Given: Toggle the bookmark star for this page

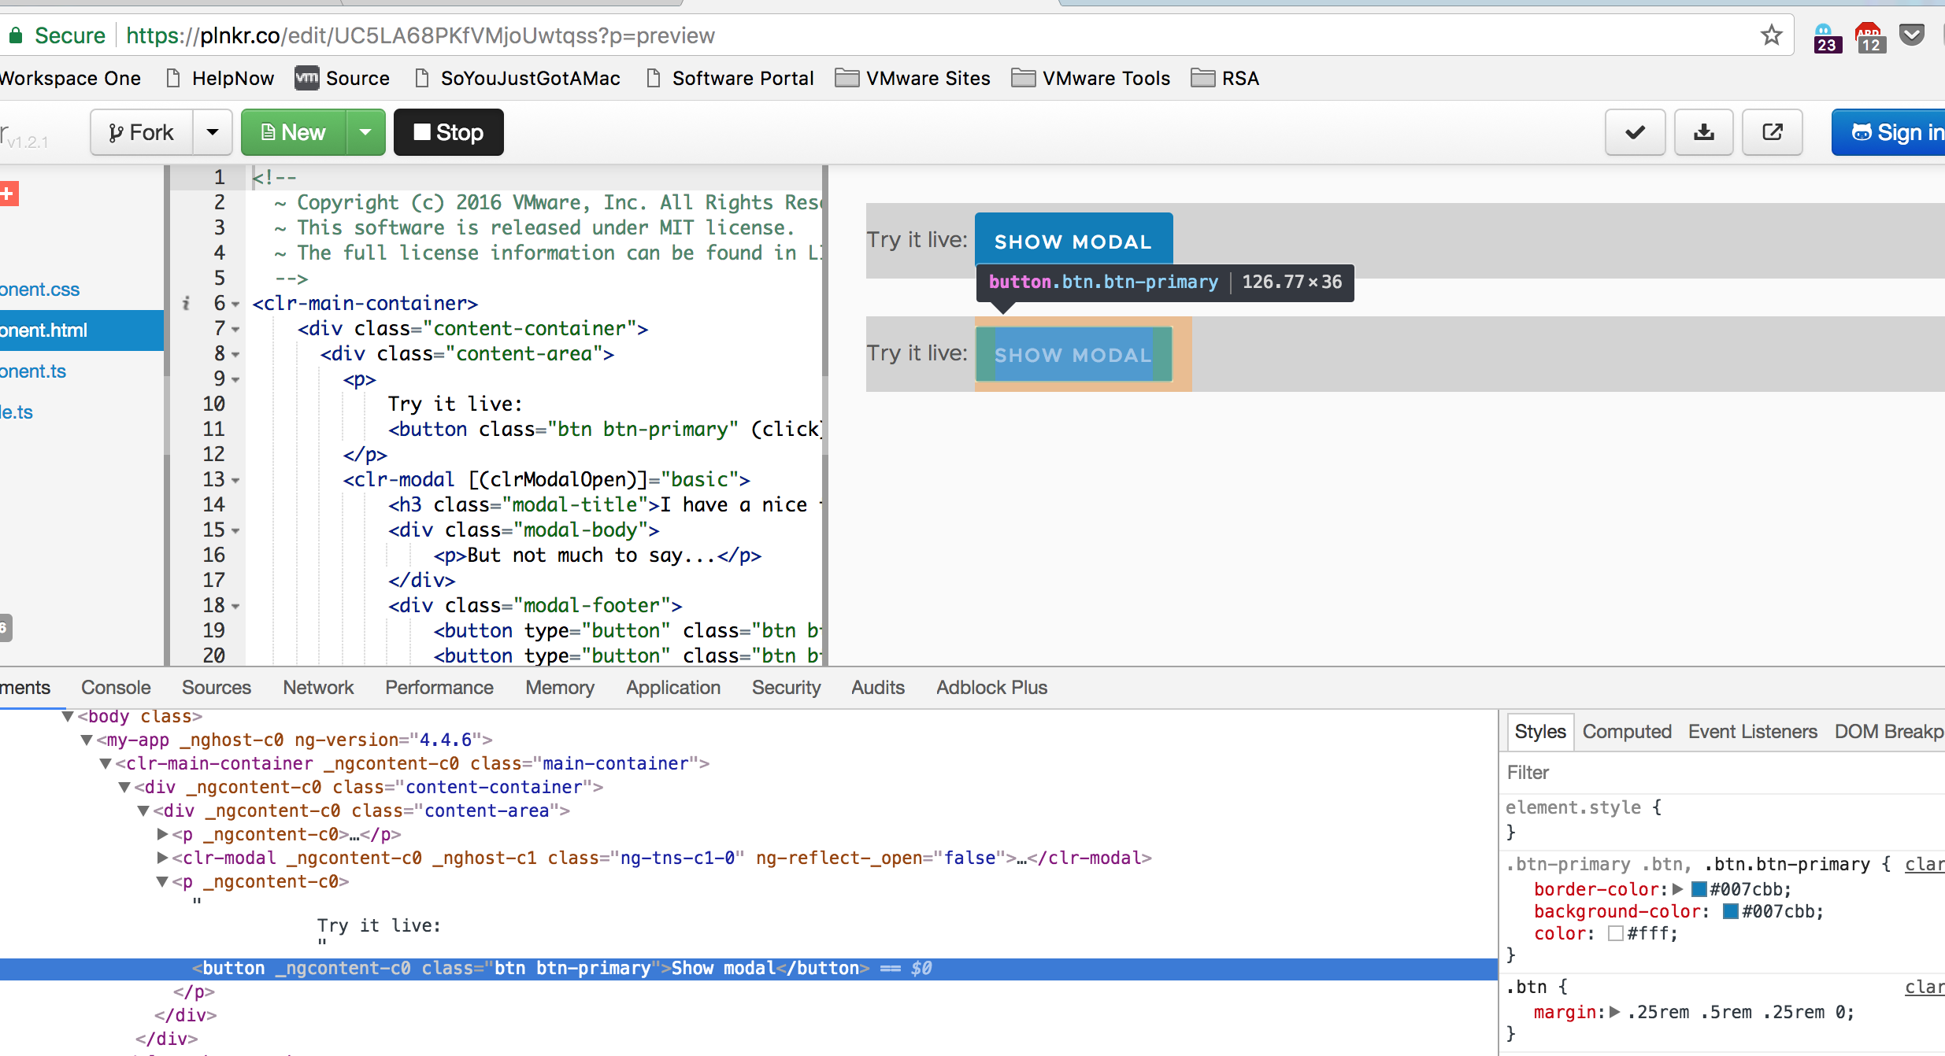Looking at the screenshot, I should tap(1771, 35).
